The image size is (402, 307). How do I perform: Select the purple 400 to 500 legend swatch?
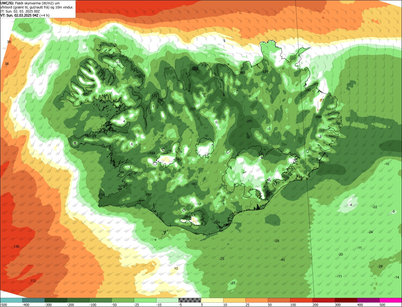[368, 300]
